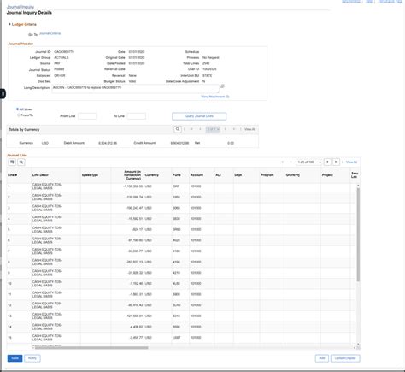Go to previous page of journal lines
The height and width of the screenshot is (372, 405).
[x=291, y=162]
